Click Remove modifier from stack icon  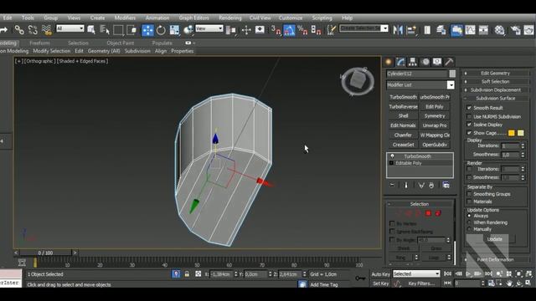(x=431, y=185)
